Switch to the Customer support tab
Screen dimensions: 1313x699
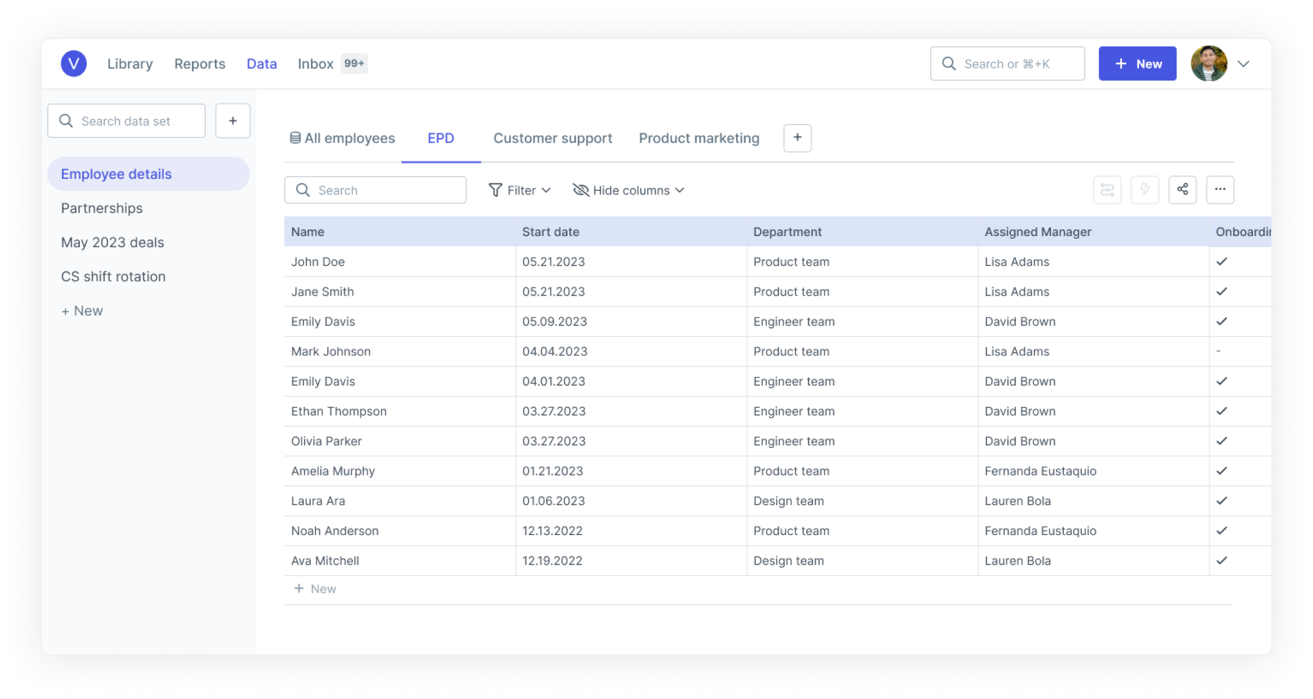[552, 139]
